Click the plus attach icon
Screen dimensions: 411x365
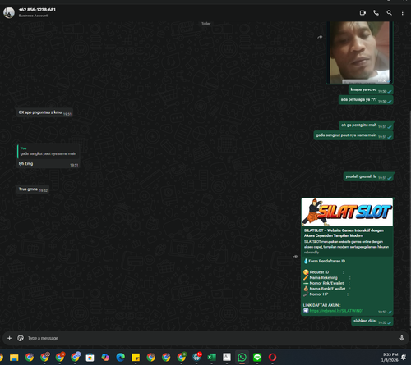[9, 338]
